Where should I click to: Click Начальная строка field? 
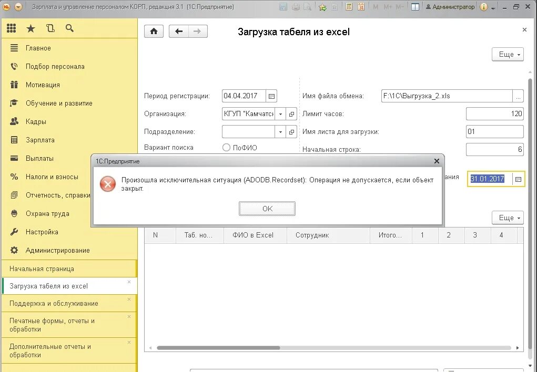click(x=495, y=149)
